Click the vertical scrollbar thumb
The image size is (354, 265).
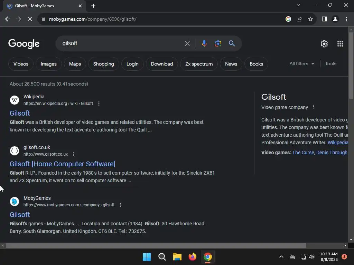click(x=351, y=66)
